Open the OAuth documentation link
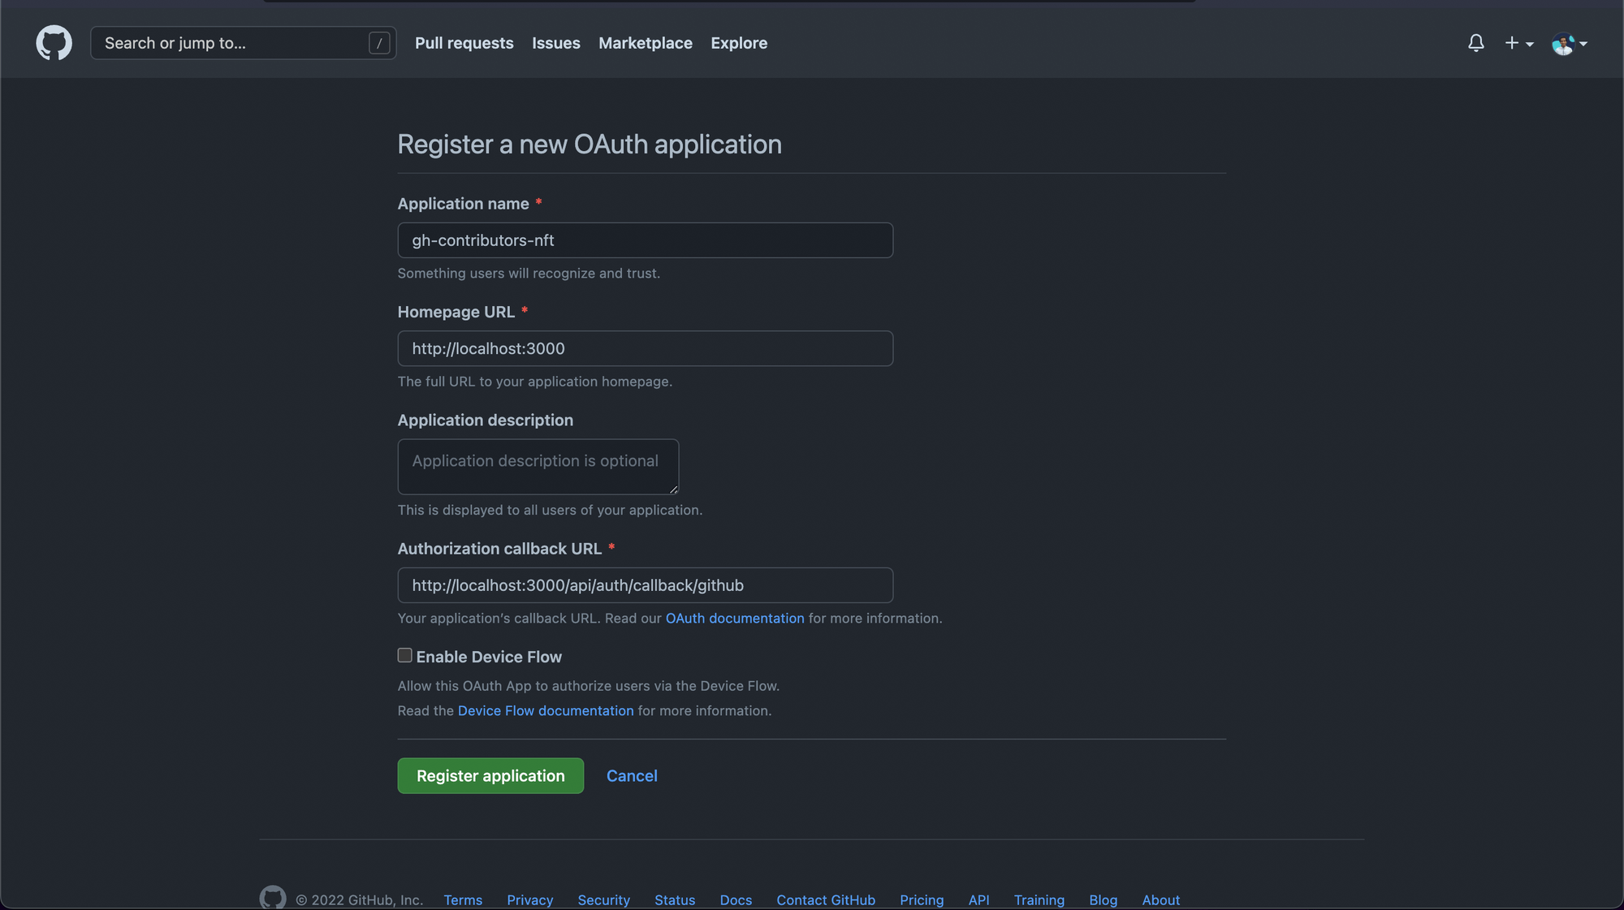Viewport: 1624px width, 910px height. [x=734, y=618]
